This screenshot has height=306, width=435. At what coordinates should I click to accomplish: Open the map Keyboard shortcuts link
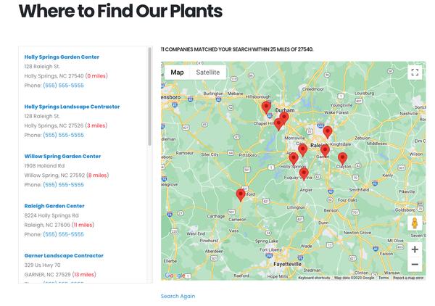314,278
